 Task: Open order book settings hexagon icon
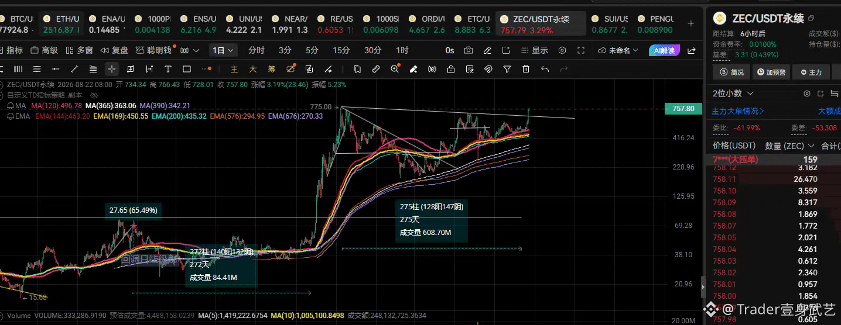pos(807,94)
